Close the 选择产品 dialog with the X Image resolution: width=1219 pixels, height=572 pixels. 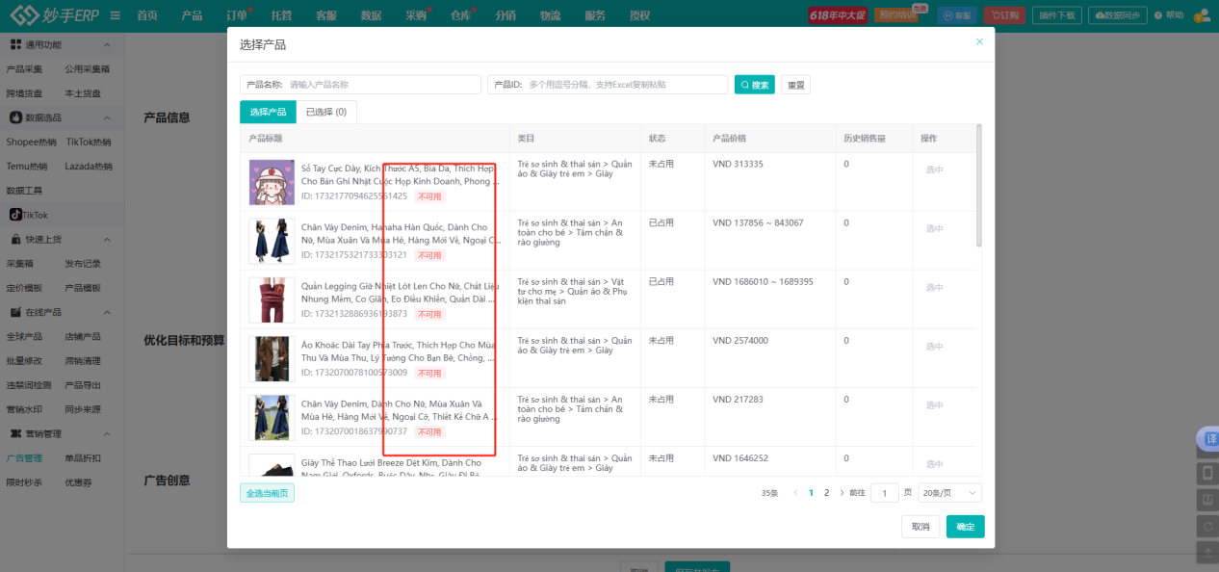point(979,42)
